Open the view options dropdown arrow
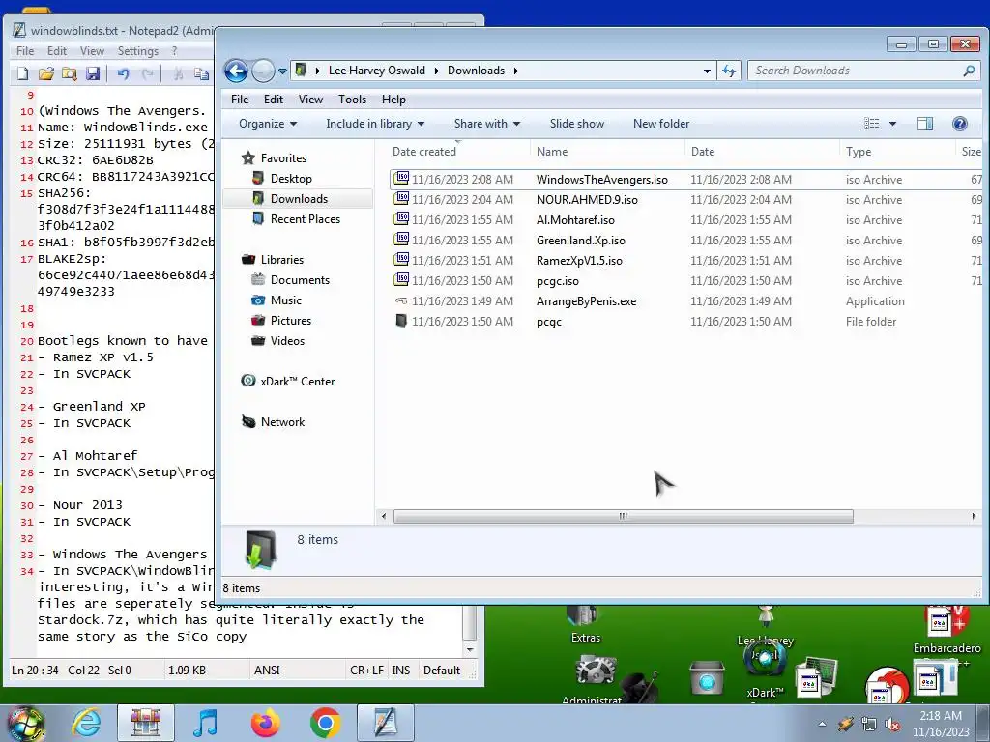 pyautogui.click(x=892, y=124)
